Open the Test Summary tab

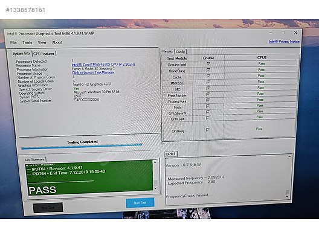tap(34, 159)
